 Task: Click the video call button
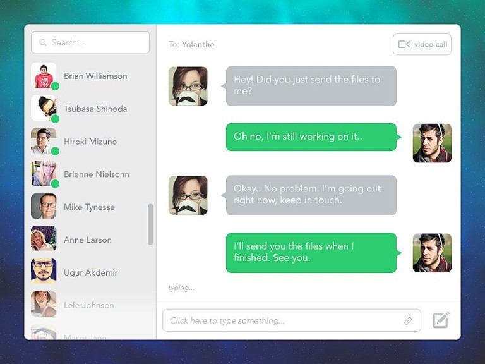click(422, 44)
